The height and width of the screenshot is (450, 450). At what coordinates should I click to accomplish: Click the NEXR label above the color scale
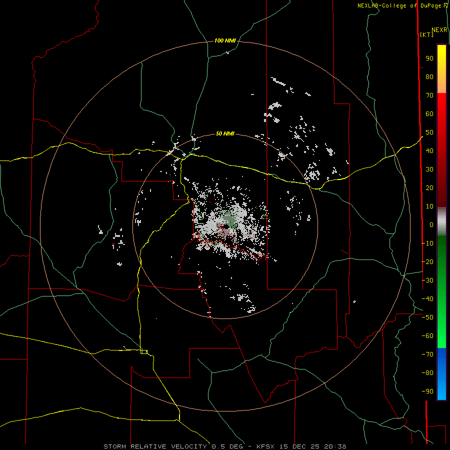439,30
